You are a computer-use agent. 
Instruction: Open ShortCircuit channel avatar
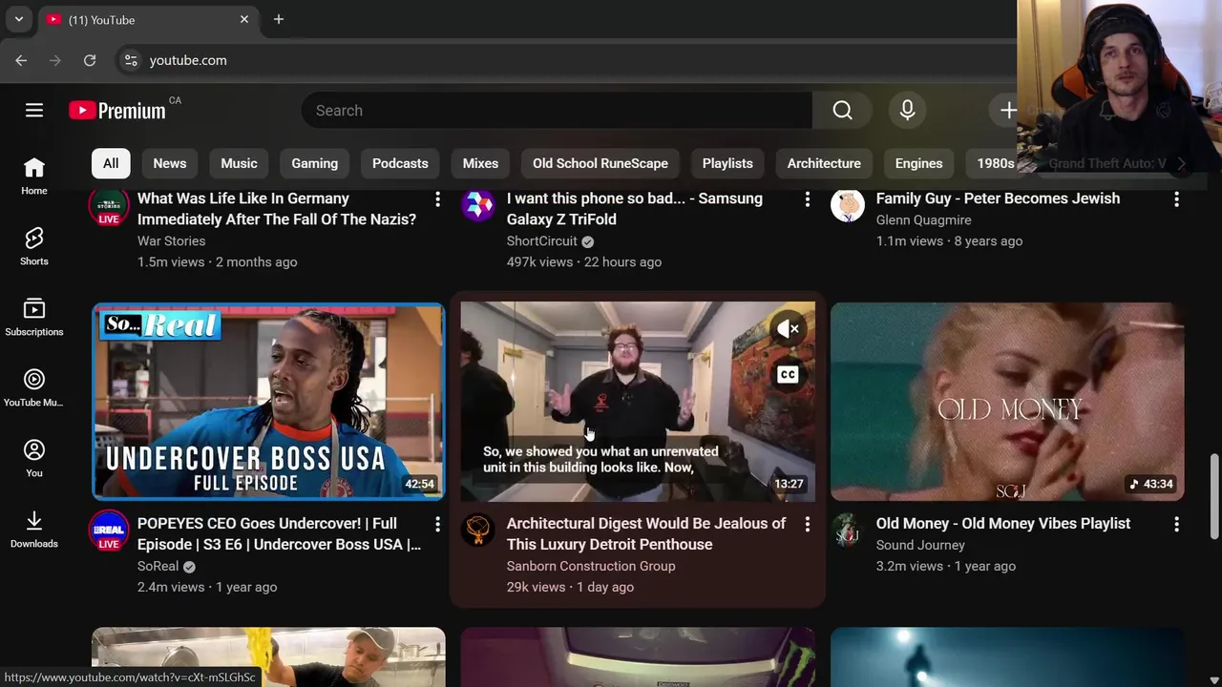coord(478,204)
